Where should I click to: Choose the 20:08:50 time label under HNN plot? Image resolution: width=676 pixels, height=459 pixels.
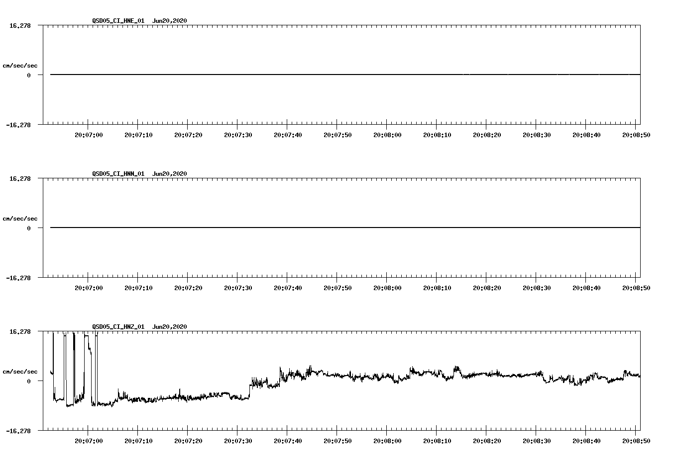[x=636, y=288]
